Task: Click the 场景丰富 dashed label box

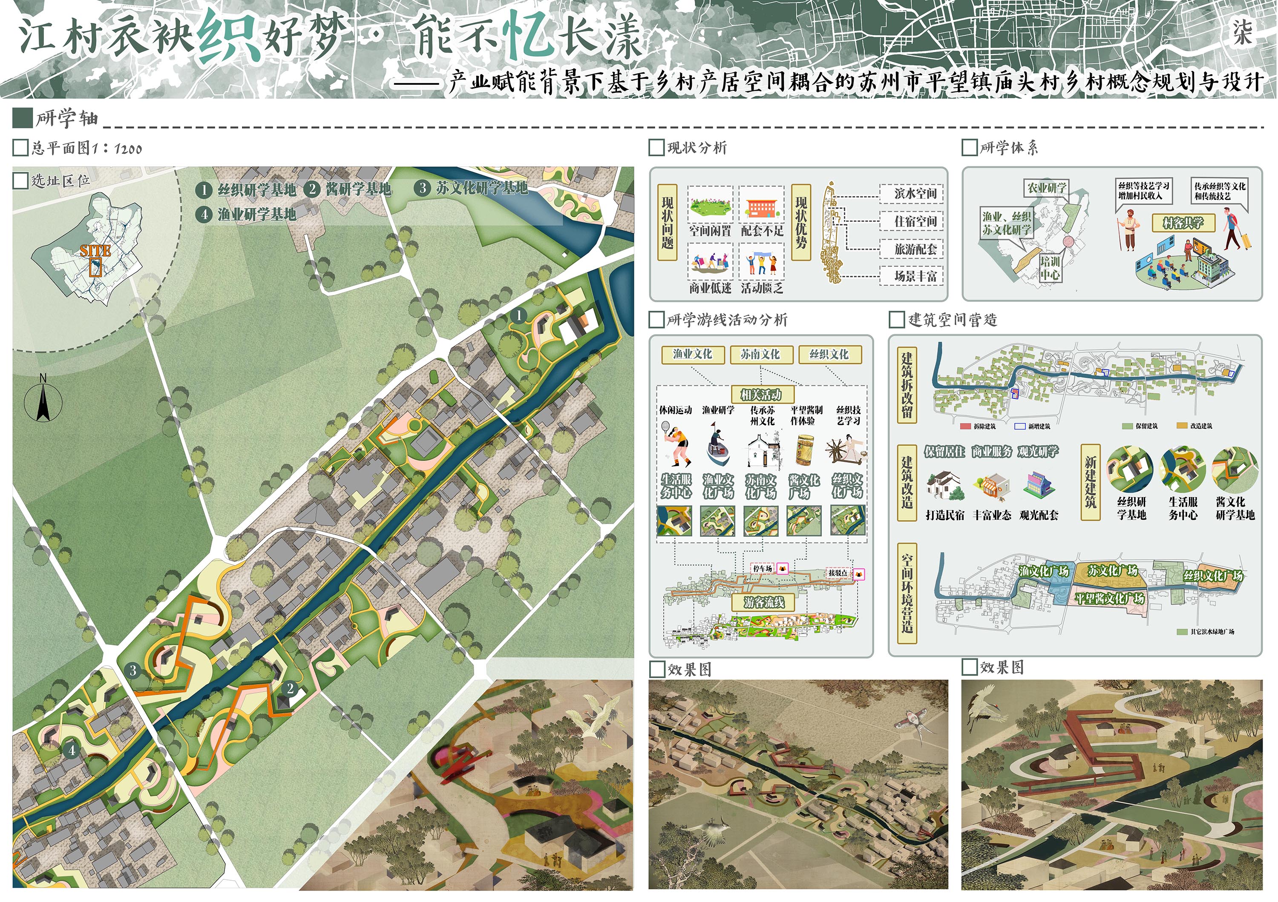Action: [911, 276]
